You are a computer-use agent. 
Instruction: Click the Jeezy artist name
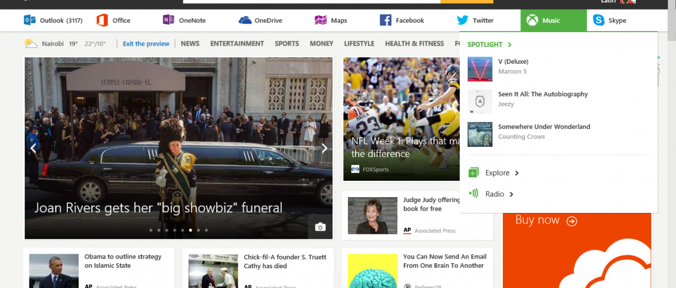506,104
